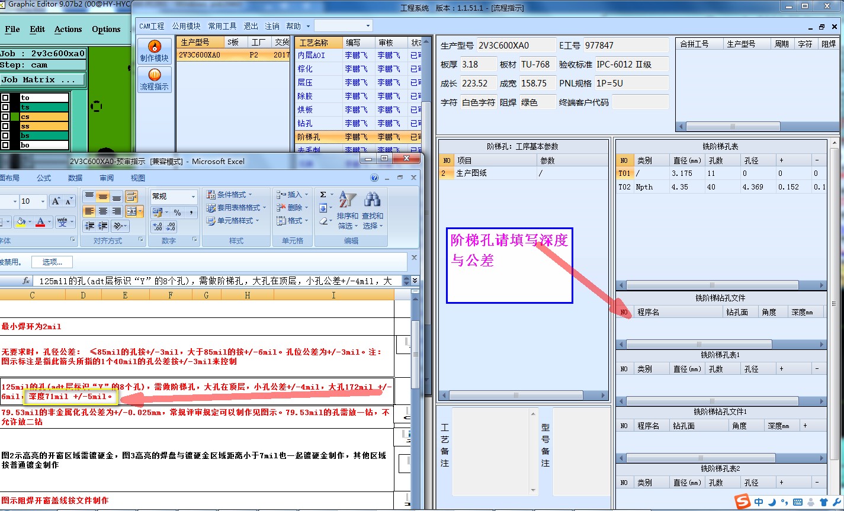Image resolution: width=844 pixels, height=511 pixels.
Task: Open the Options menu in Graphic Editor
Action: point(106,29)
